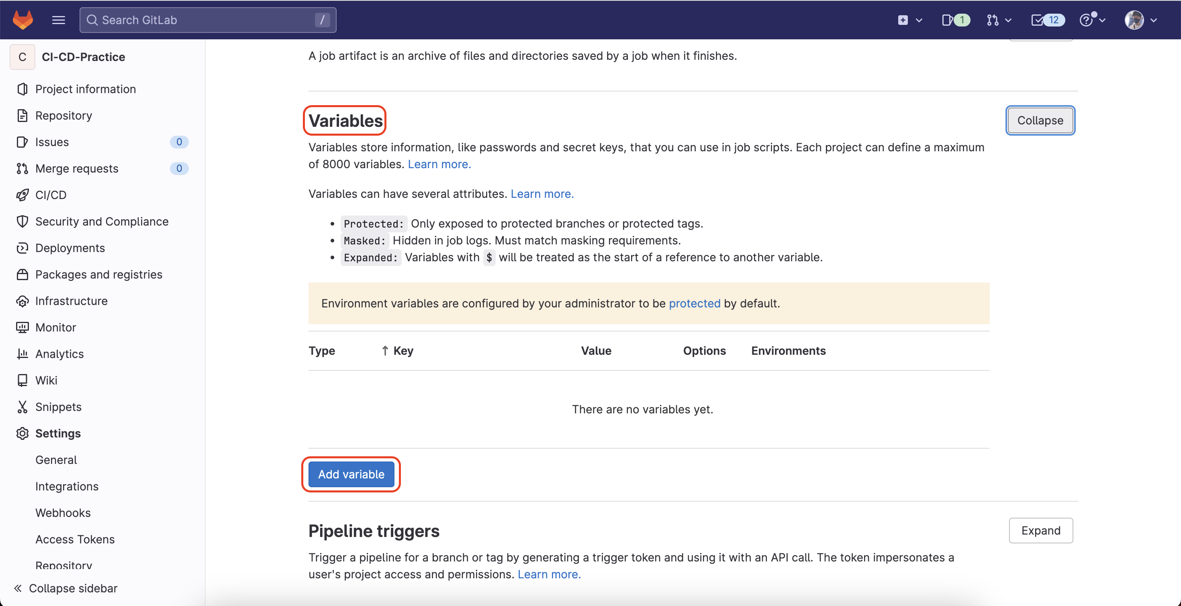Click the GitLab fox logo
The height and width of the screenshot is (606, 1181).
[x=22, y=20]
